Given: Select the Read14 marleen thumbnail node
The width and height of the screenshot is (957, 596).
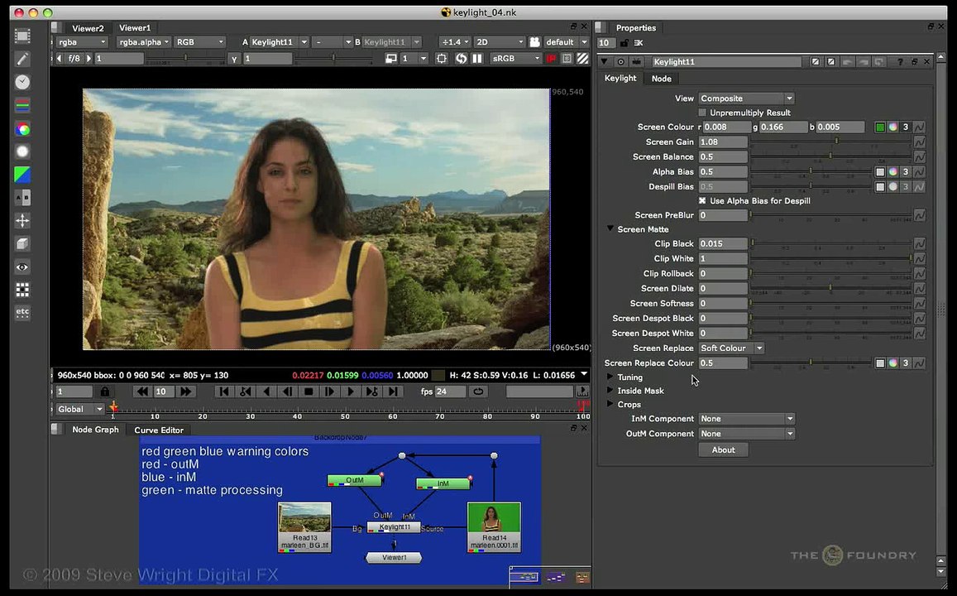Looking at the screenshot, I should coord(494,527).
